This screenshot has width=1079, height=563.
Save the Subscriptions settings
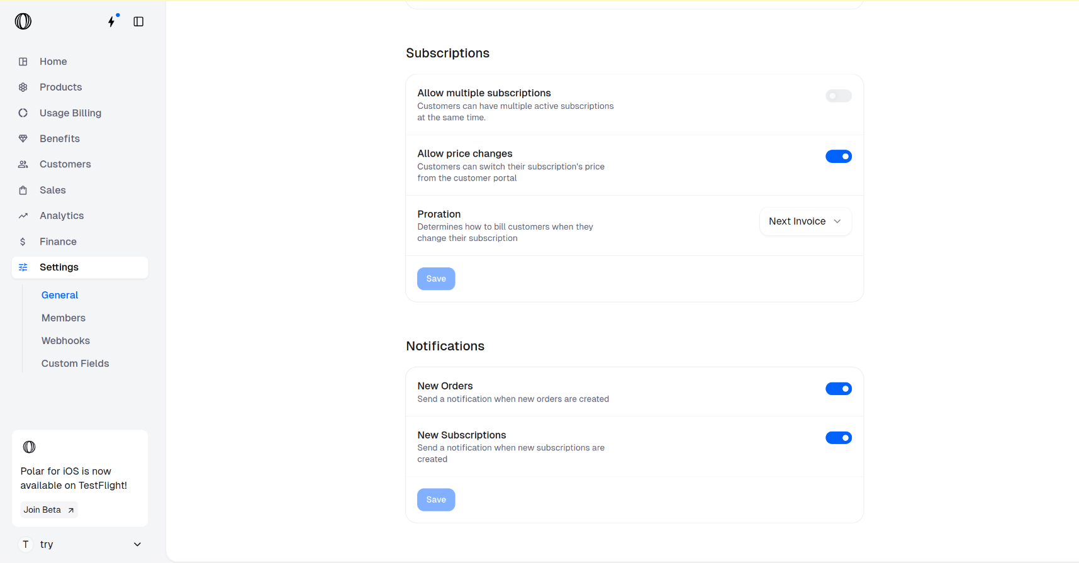[x=436, y=279]
